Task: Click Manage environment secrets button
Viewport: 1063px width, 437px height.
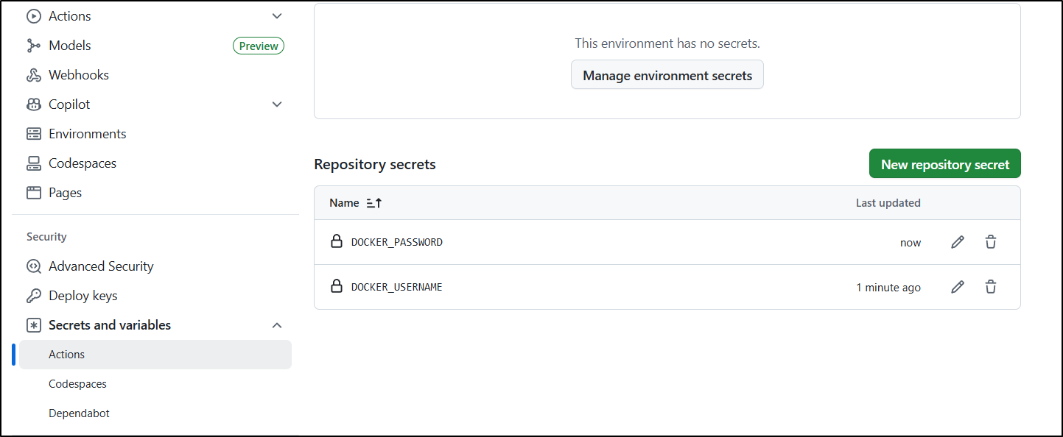Action: point(667,75)
